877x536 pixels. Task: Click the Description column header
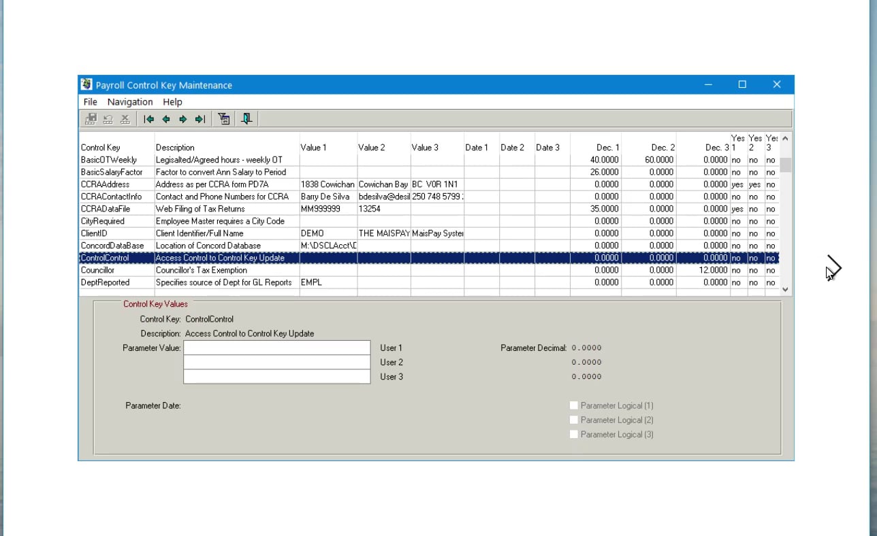click(x=175, y=148)
